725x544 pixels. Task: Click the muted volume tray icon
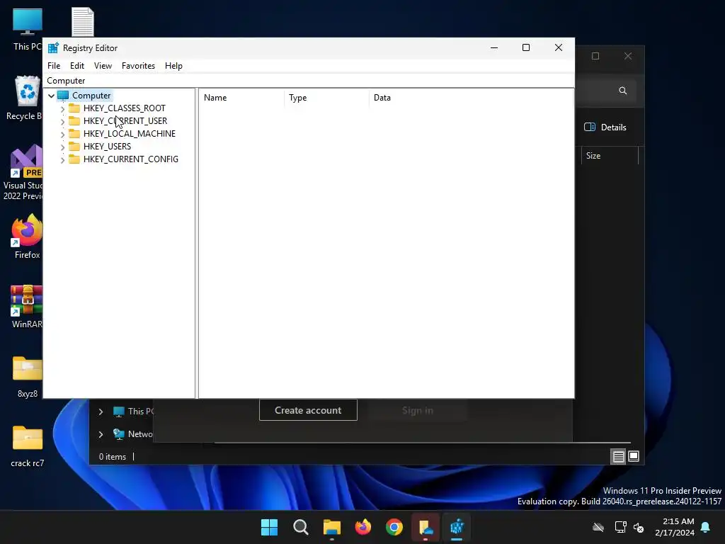[x=639, y=527]
